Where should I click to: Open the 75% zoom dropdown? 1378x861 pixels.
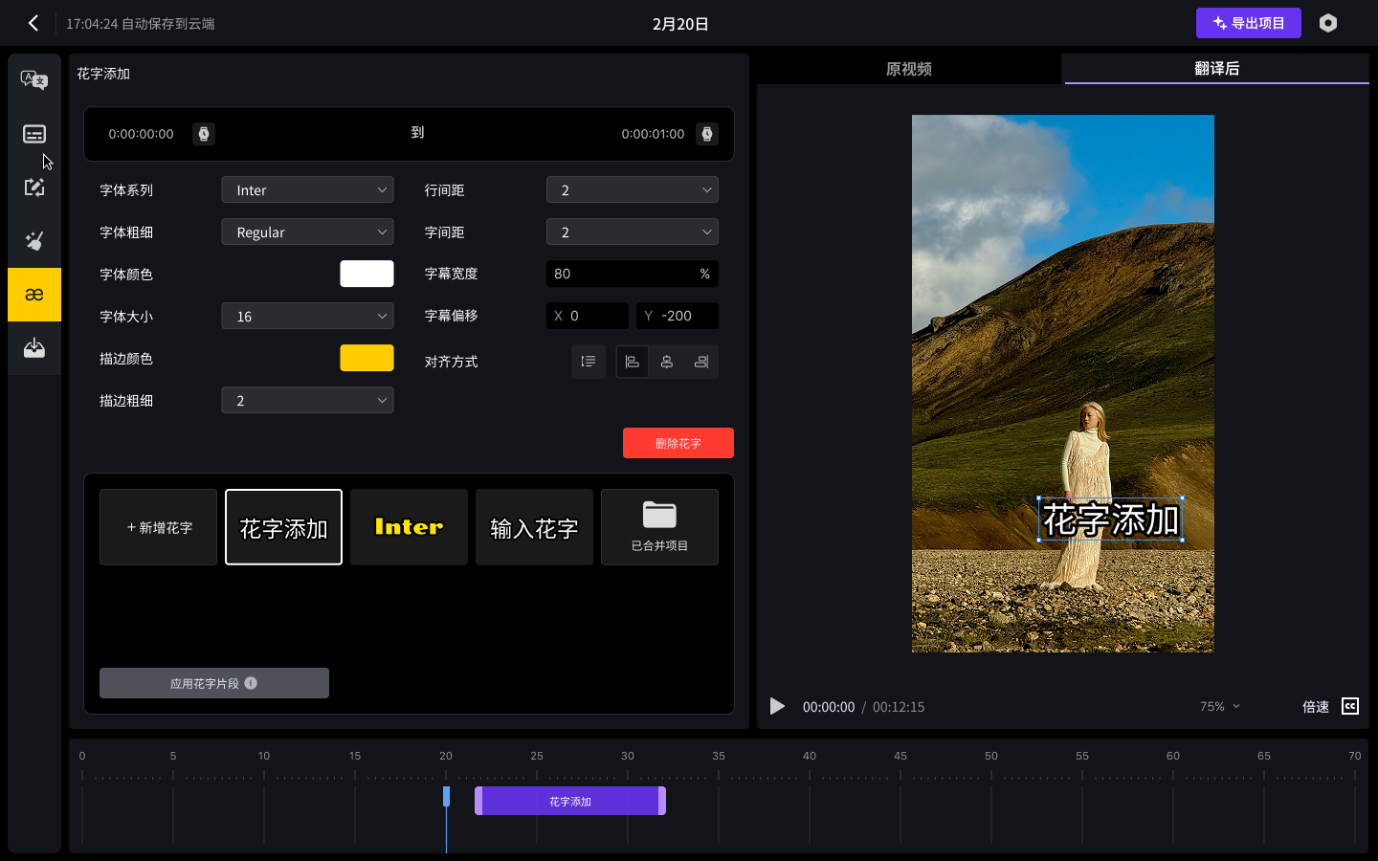pos(1220,706)
